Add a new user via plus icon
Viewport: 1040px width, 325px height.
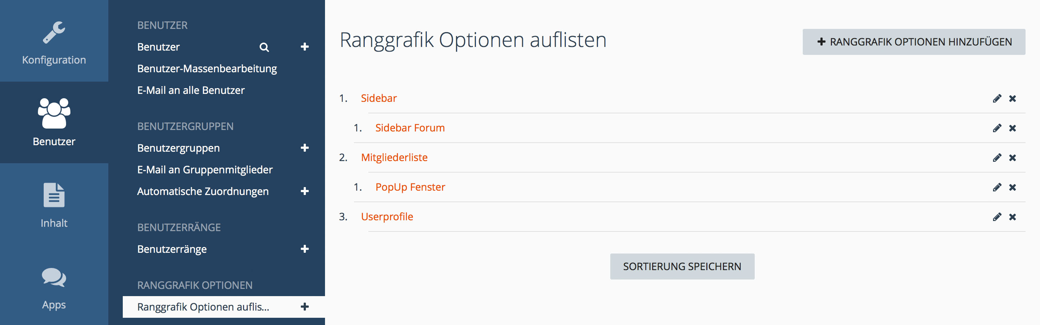305,47
